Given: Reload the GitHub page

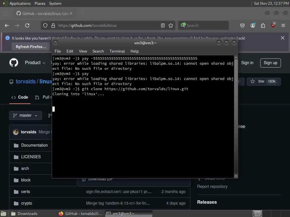Looking at the screenshot, I should 27,25.
